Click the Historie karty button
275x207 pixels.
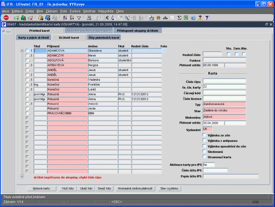41,189
